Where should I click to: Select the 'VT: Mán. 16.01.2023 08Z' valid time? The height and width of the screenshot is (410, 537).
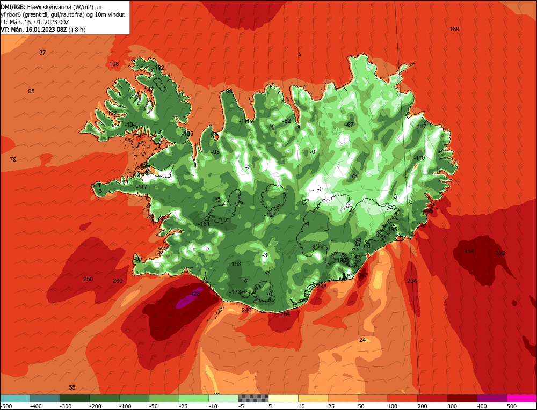34,30
